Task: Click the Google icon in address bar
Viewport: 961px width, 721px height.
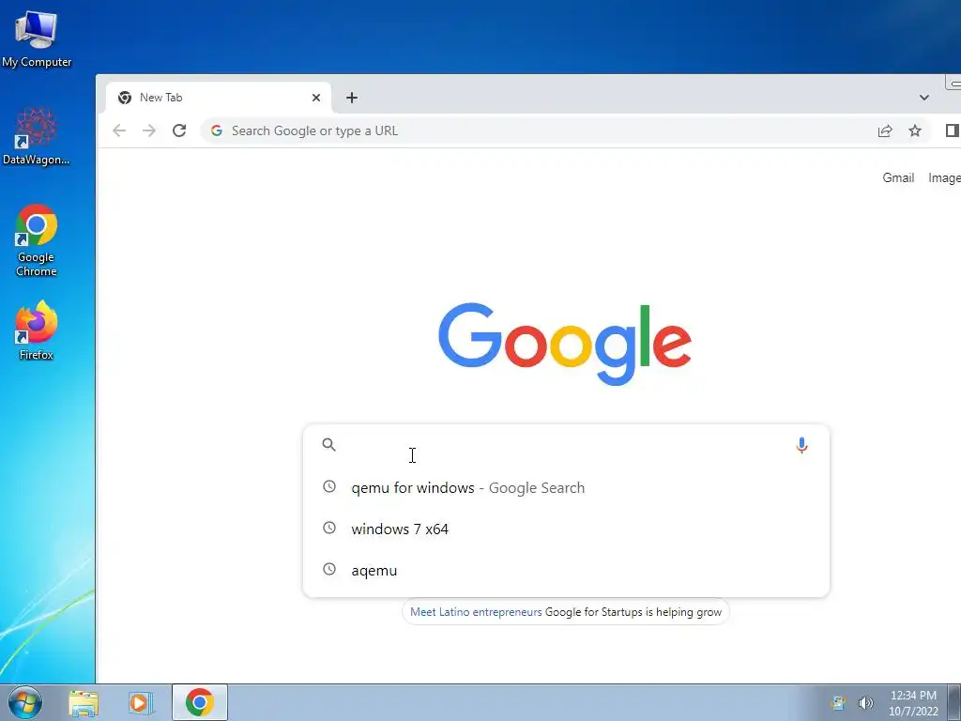Action: (217, 130)
